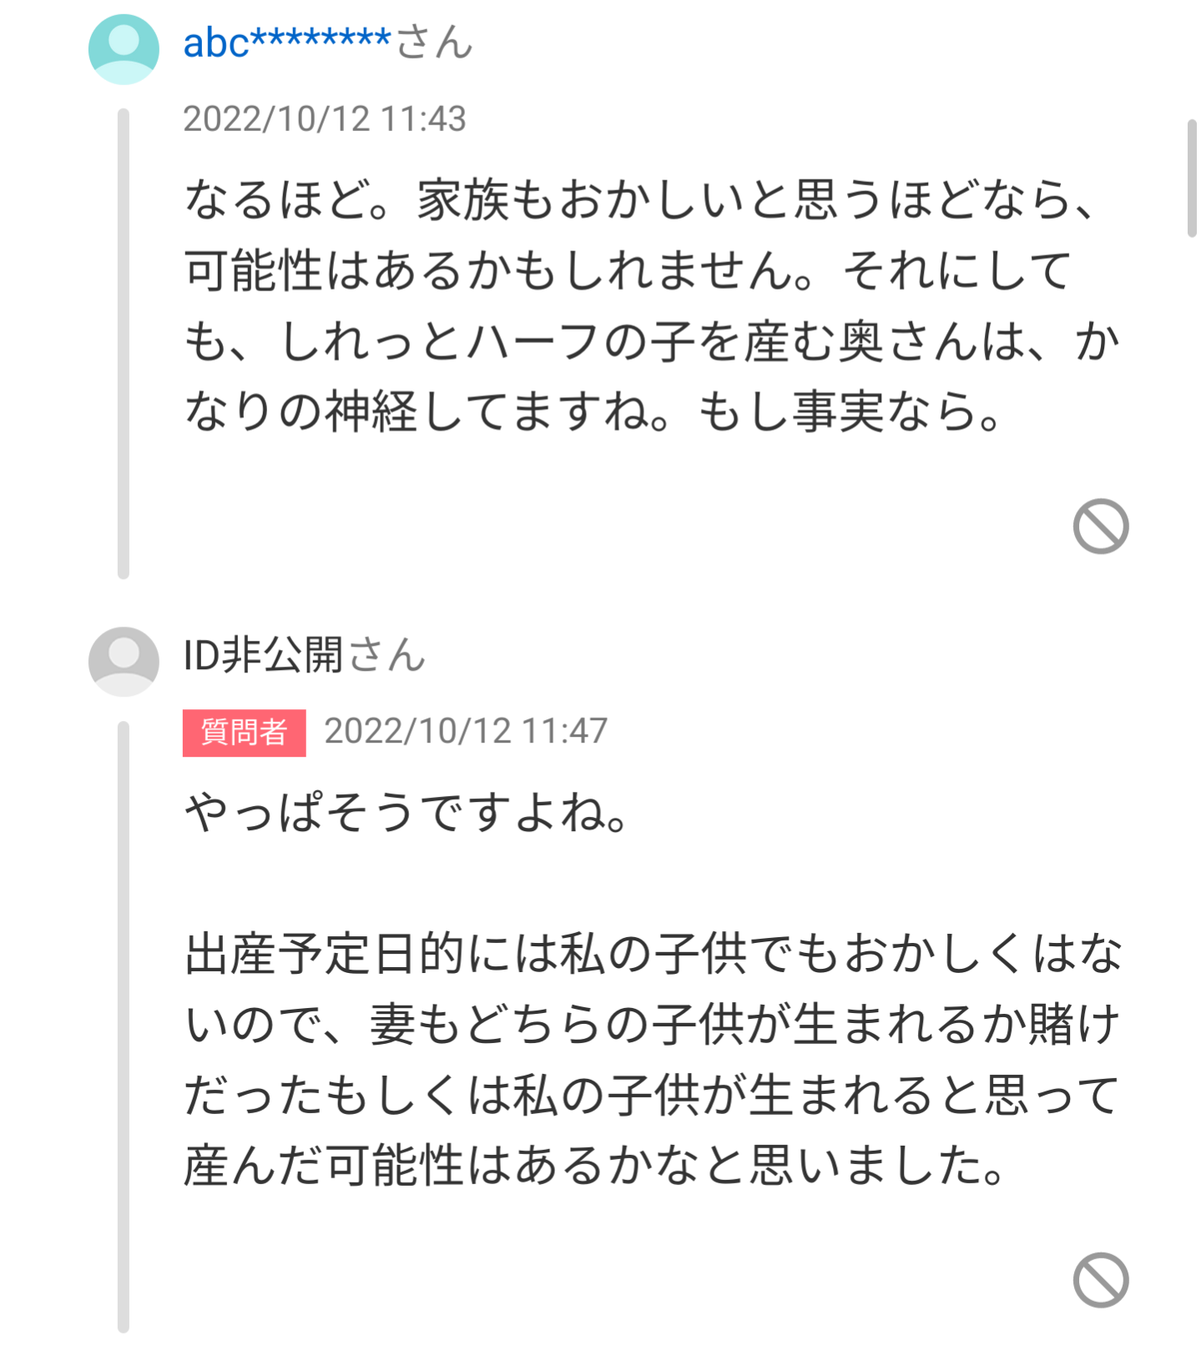Viewport: 1201px width, 1356px height.
Task: Click the 質問者 red badge
Action: coord(245,733)
